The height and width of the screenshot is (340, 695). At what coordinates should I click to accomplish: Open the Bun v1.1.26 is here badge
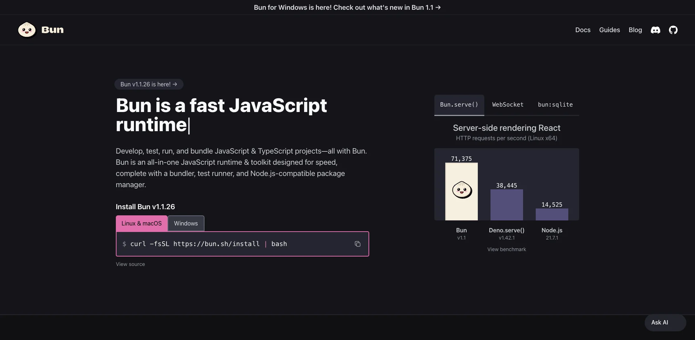click(149, 84)
